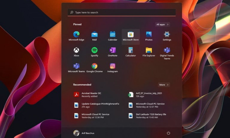The height and width of the screenshot is (138, 230).
Task: Open Microsoft Teams pinned app
Action: (x=76, y=68)
